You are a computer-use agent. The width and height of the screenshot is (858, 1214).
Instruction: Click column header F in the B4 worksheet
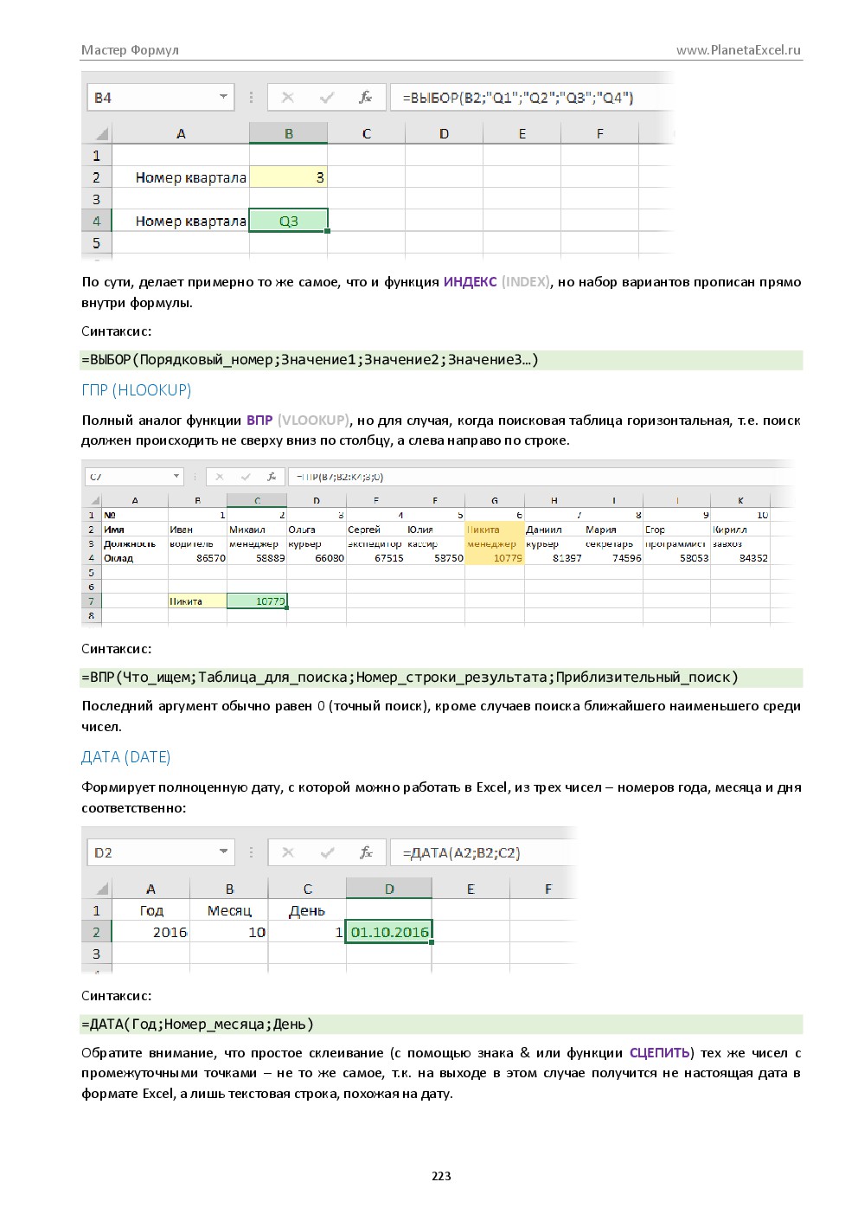(x=599, y=133)
